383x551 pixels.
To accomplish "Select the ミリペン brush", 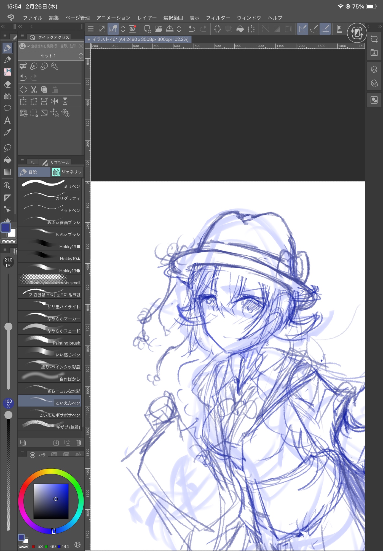I will (50, 184).
